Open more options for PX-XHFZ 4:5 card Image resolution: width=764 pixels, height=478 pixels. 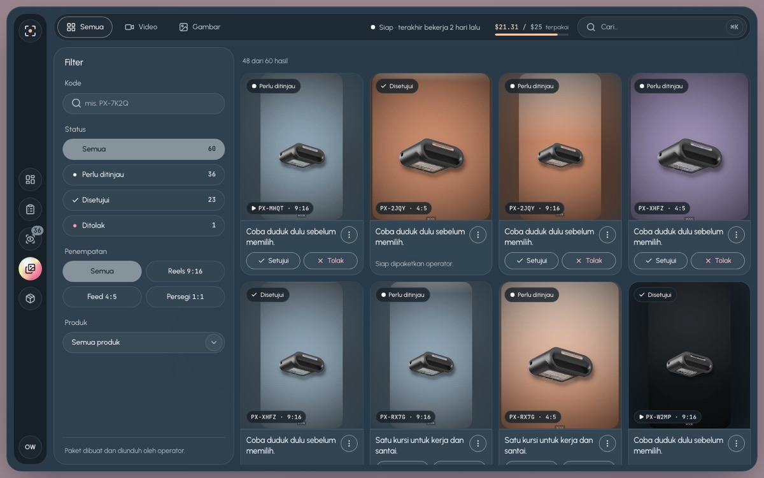click(x=736, y=235)
